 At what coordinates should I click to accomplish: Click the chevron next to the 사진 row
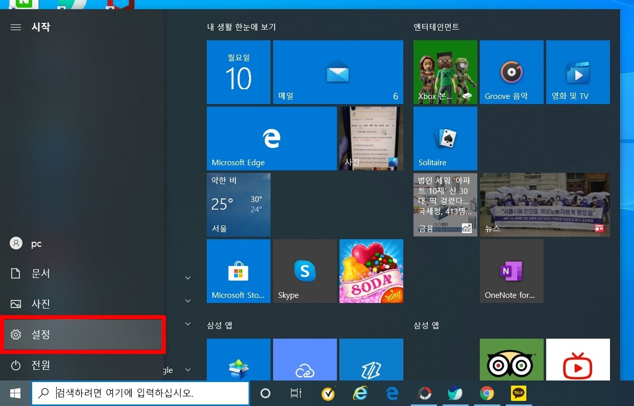187,301
